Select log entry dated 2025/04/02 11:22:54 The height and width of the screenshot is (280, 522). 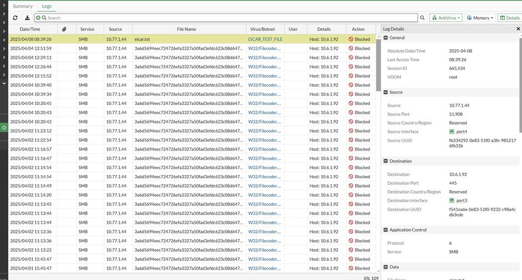point(192,140)
